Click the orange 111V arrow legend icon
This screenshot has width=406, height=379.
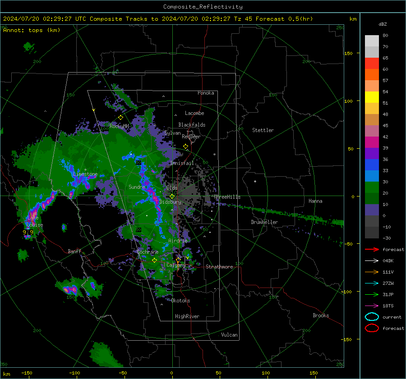click(x=372, y=272)
